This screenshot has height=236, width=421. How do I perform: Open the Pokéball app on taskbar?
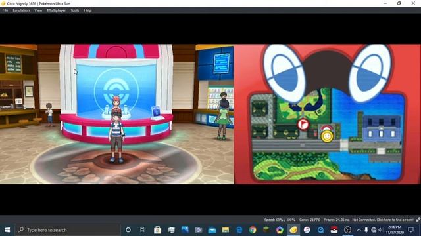point(334,230)
